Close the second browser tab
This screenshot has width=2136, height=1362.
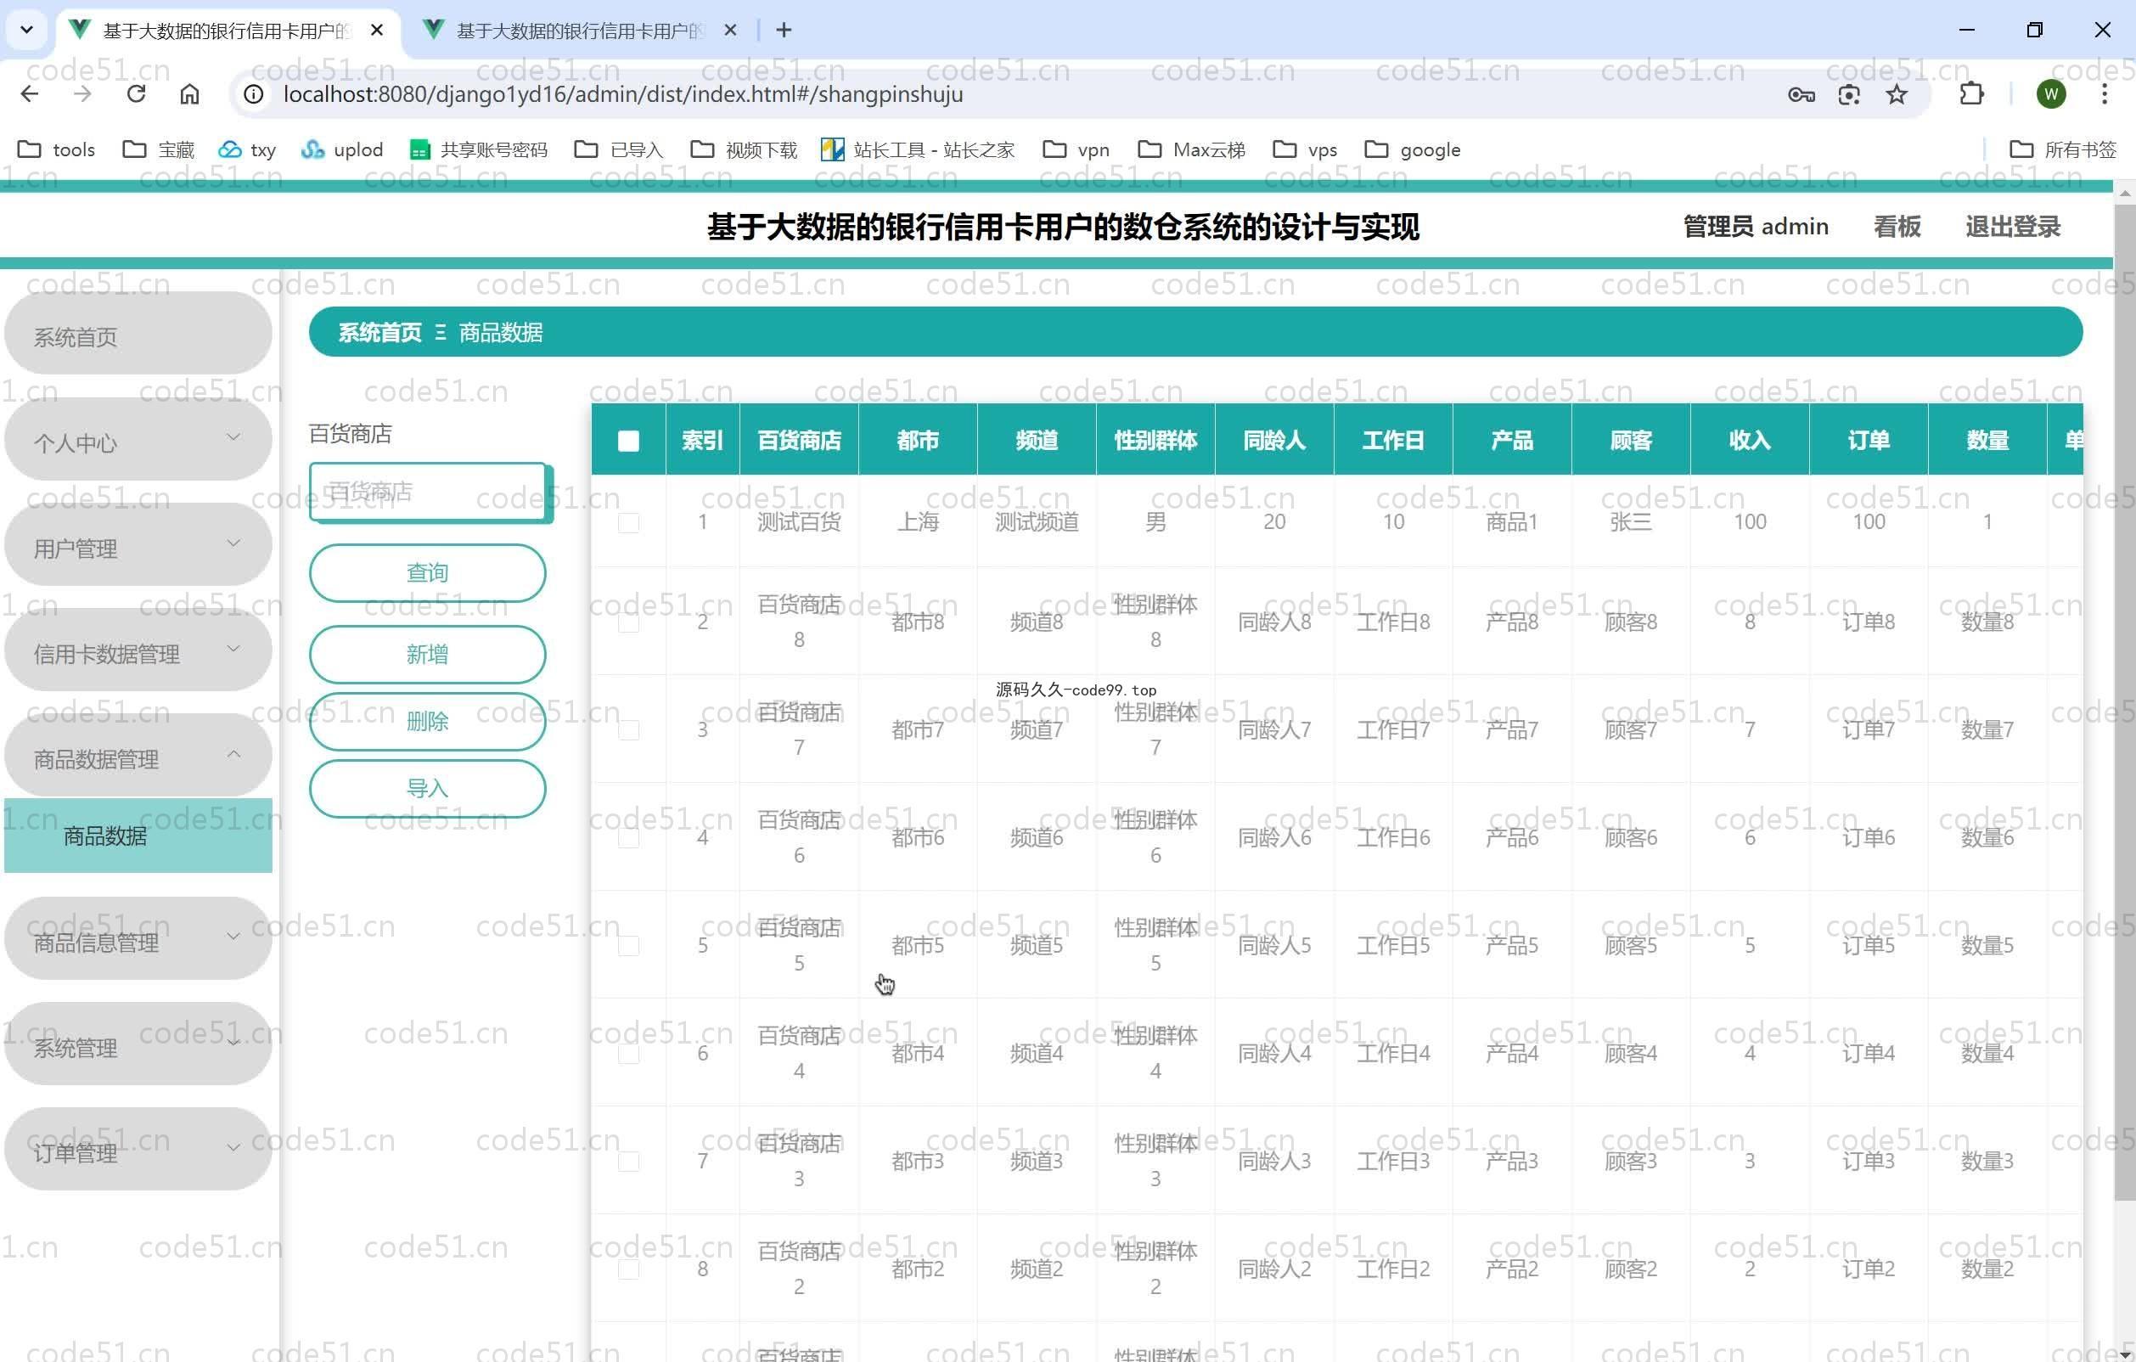point(730,31)
